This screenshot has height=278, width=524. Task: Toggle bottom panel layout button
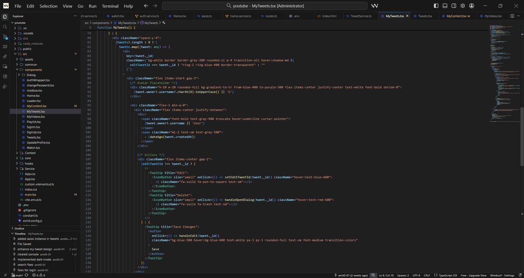[x=445, y=6]
